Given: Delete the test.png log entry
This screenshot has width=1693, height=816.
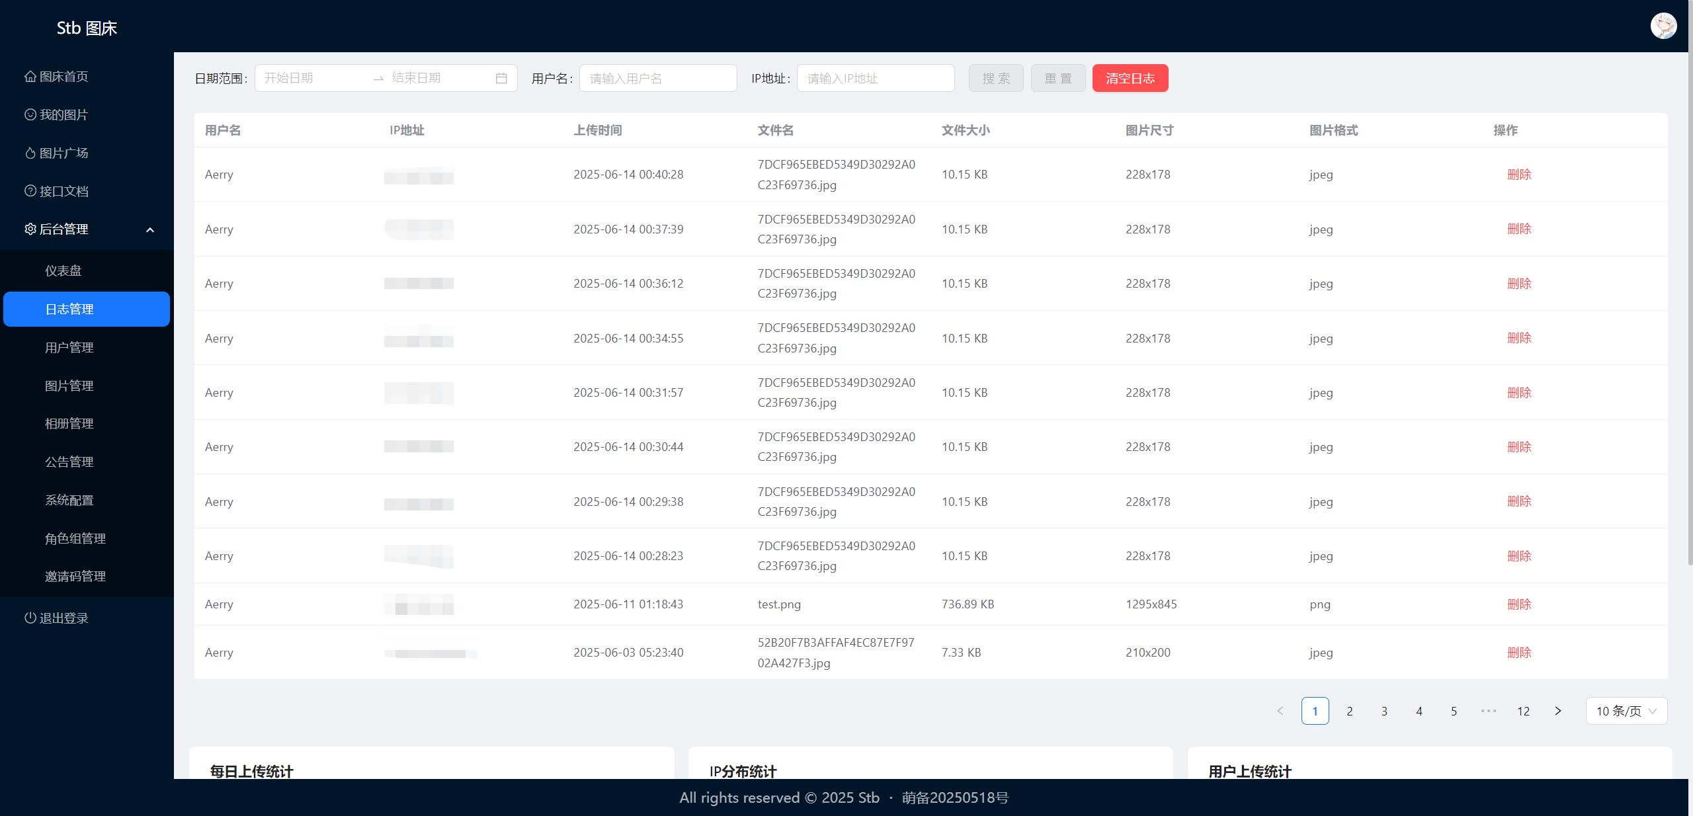Looking at the screenshot, I should 1519,604.
